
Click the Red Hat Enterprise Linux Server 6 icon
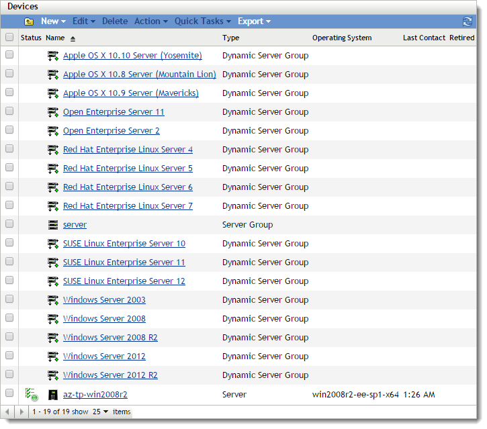point(53,187)
